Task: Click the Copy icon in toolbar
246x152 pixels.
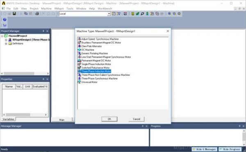Action: pyautogui.click(x=26, y=14)
